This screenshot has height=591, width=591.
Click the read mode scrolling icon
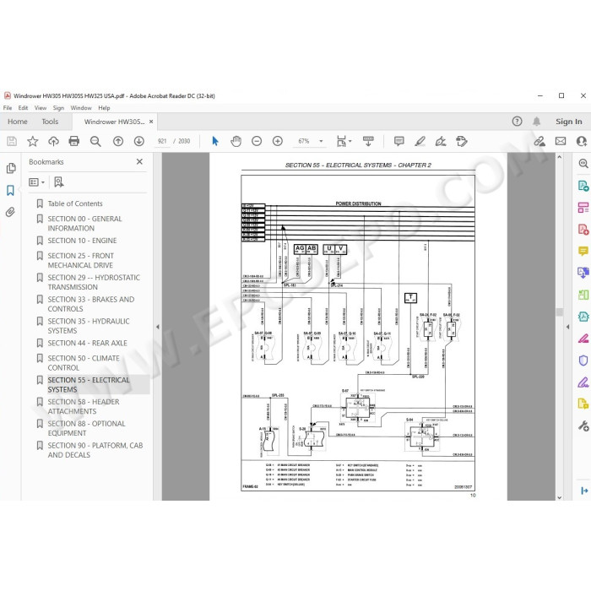368,141
